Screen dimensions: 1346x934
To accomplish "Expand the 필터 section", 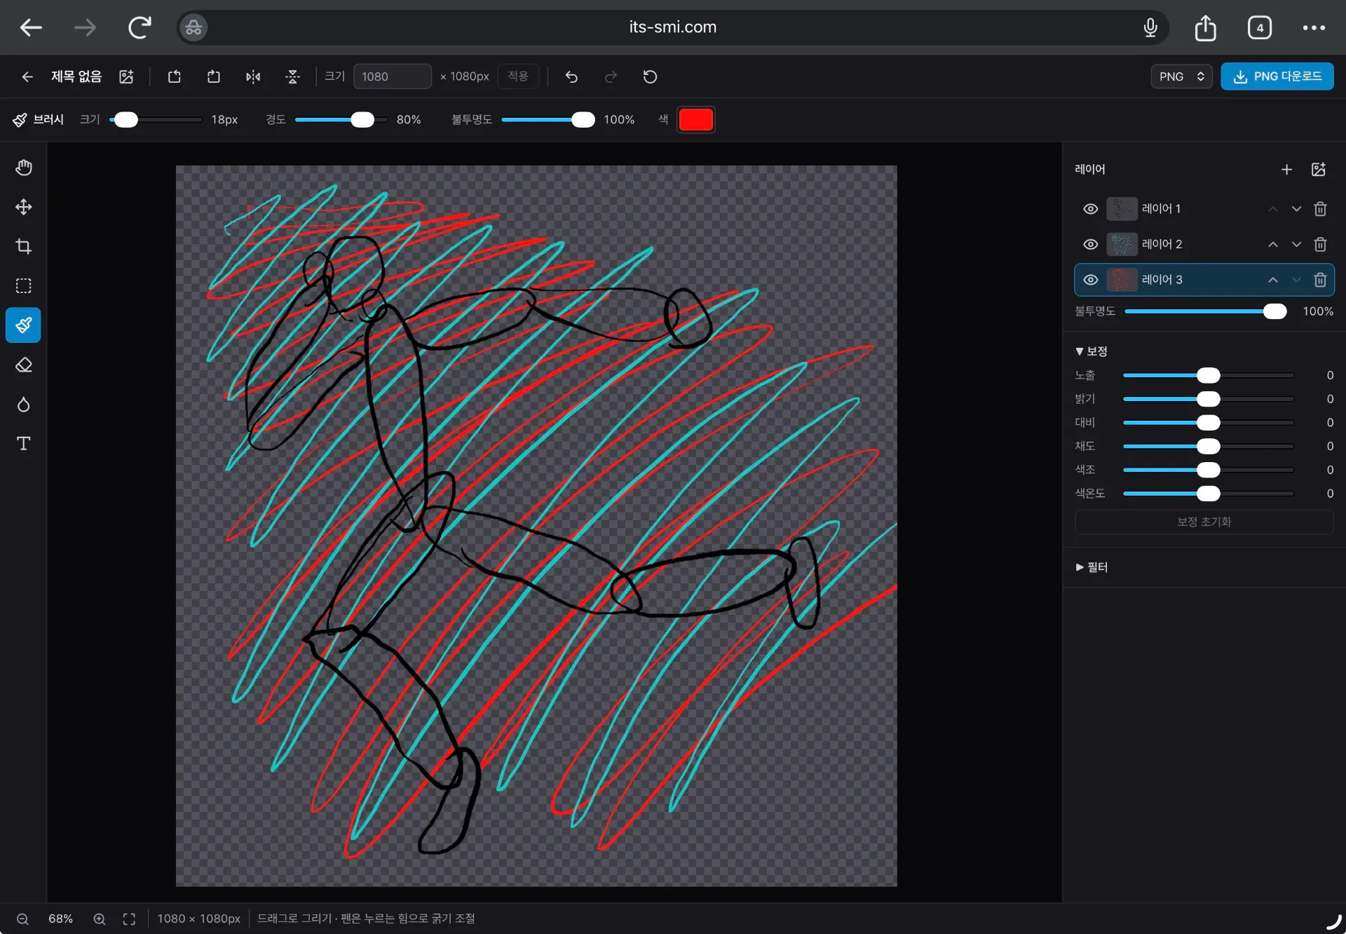I will (1092, 567).
